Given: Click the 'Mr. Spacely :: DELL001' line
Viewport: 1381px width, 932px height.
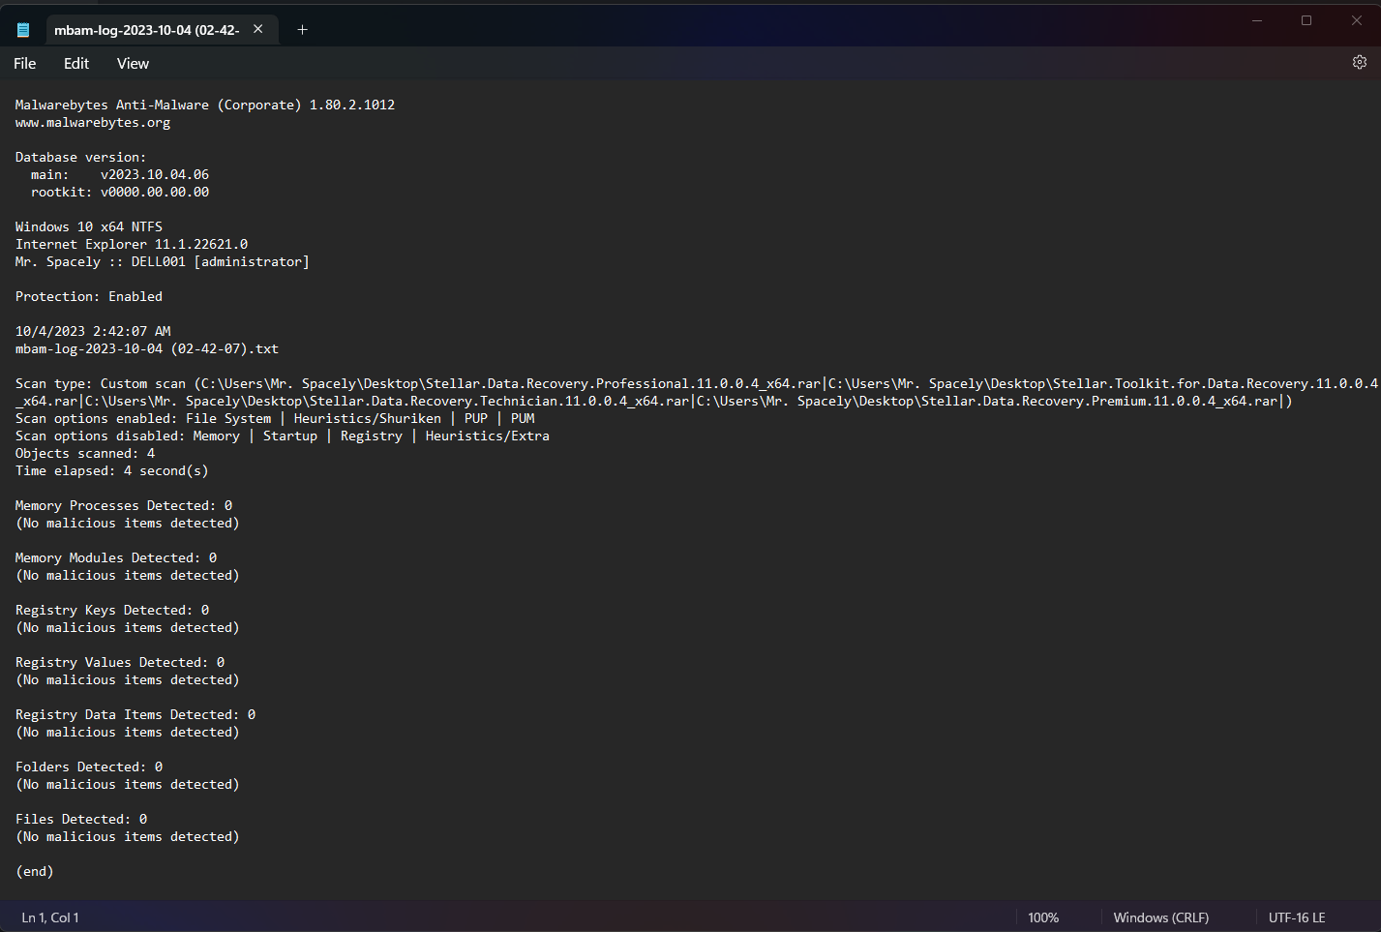Looking at the screenshot, I should (x=163, y=262).
